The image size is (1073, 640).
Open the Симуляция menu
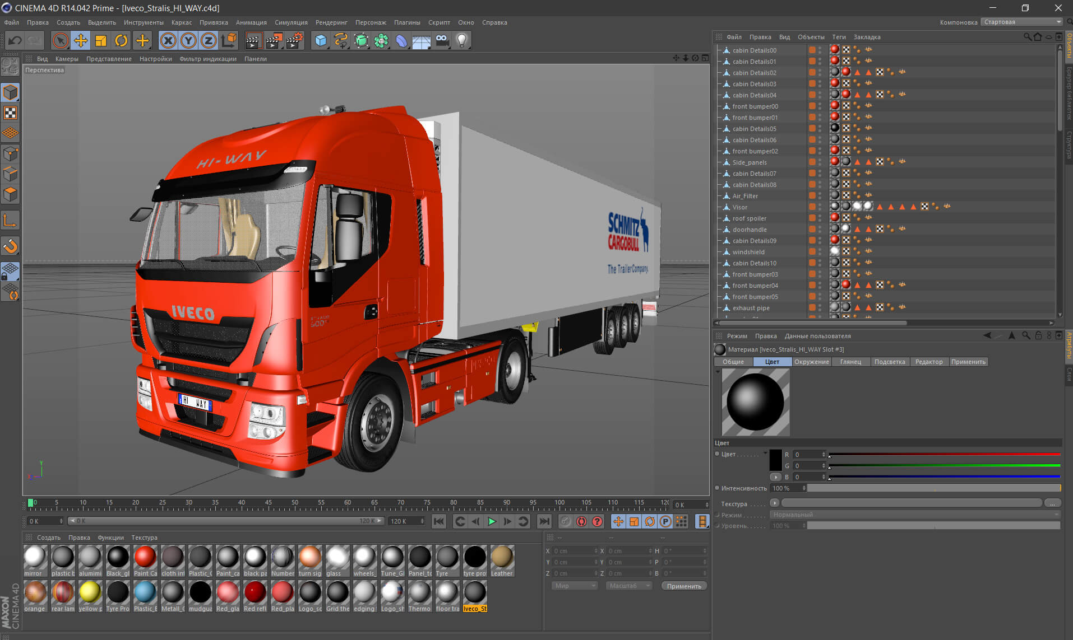coord(291,22)
